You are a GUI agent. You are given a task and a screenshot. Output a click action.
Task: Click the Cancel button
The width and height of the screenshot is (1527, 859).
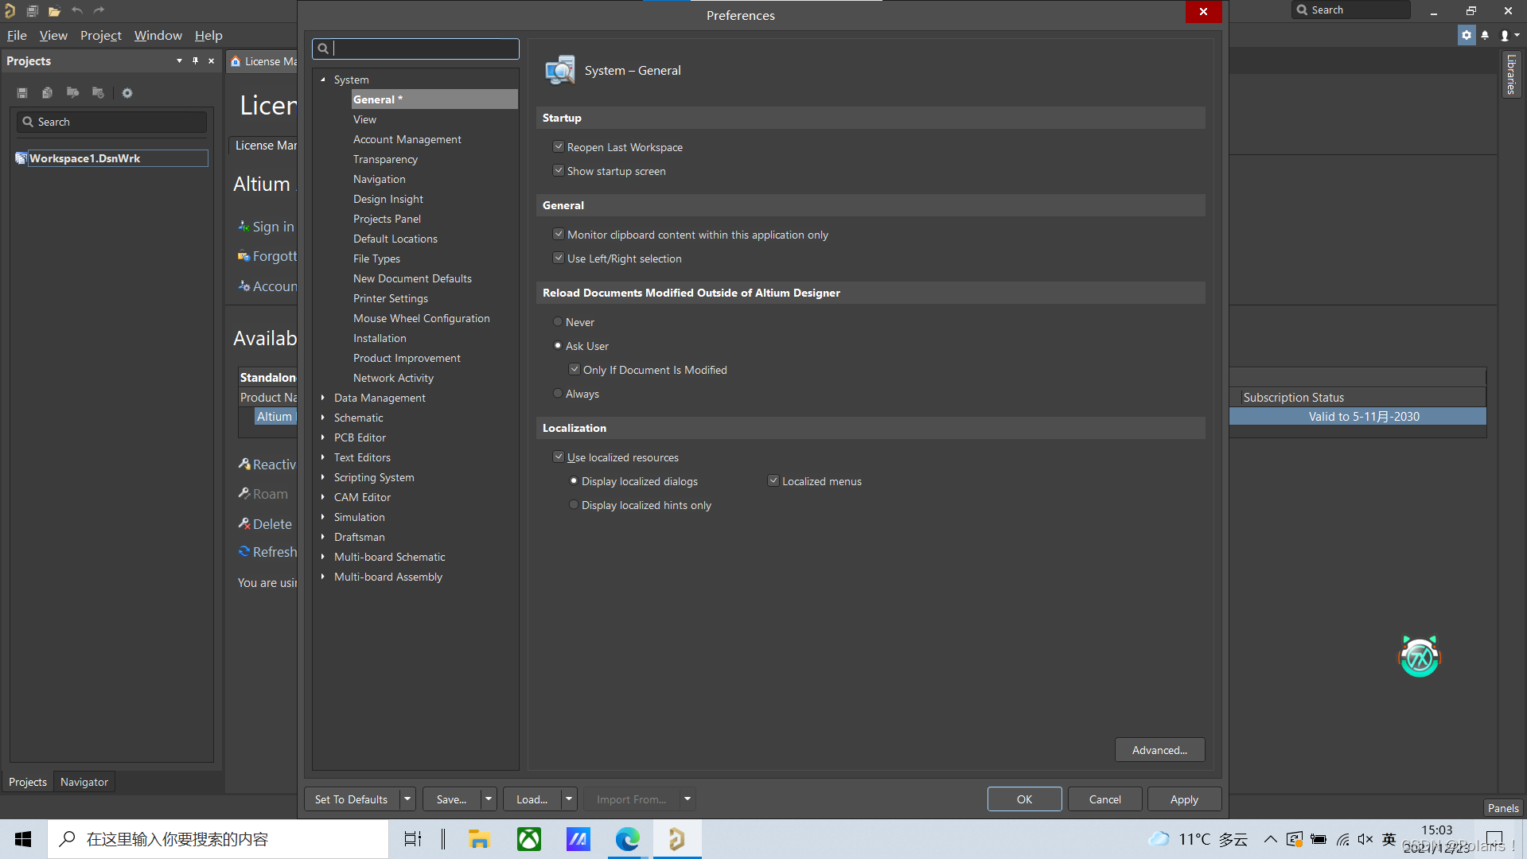(1104, 799)
